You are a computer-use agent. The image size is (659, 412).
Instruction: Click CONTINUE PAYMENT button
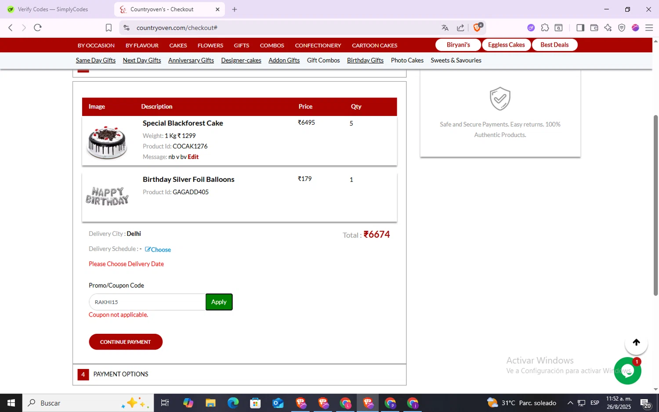click(126, 342)
